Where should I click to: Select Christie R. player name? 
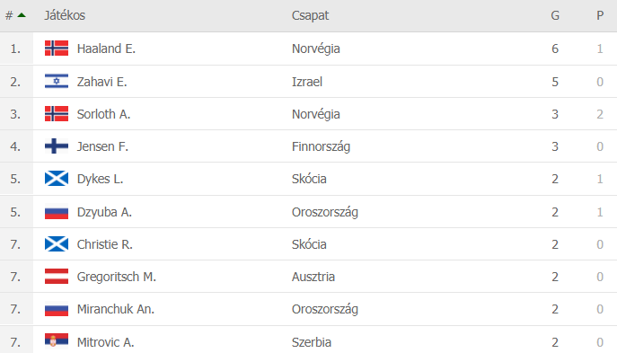click(105, 244)
